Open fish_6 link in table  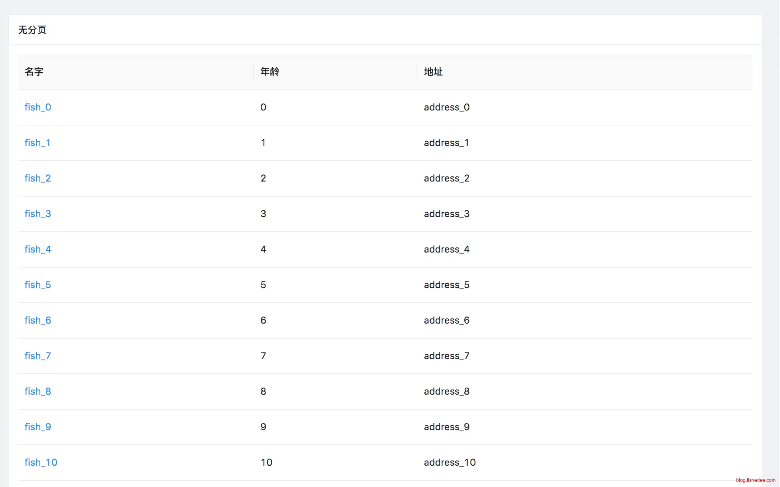pyautogui.click(x=38, y=320)
